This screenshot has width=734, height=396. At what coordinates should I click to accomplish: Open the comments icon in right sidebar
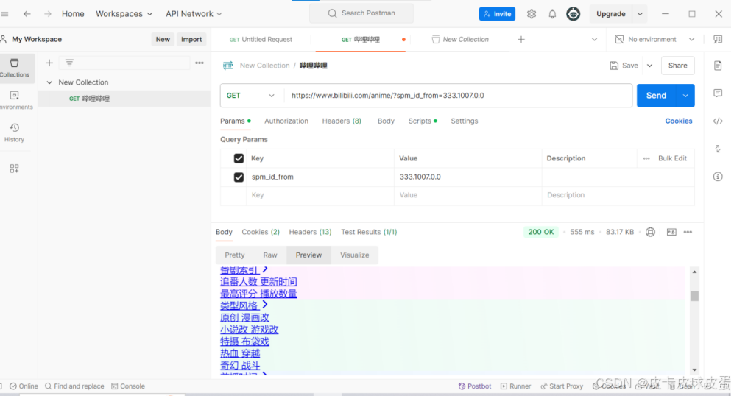point(718,93)
